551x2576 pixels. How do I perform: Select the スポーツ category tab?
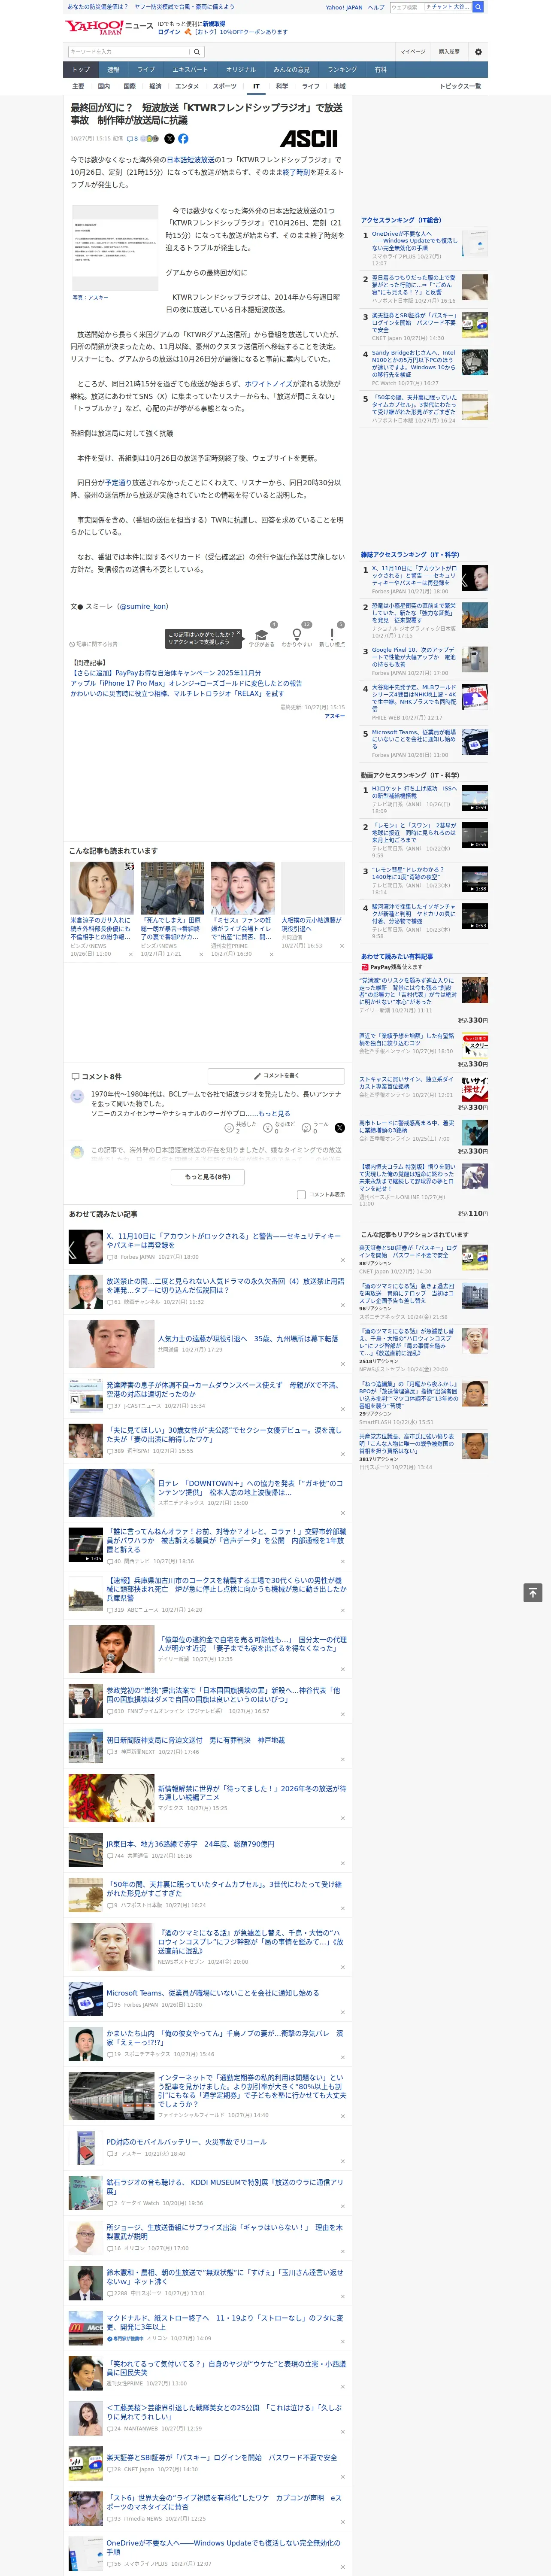[225, 86]
